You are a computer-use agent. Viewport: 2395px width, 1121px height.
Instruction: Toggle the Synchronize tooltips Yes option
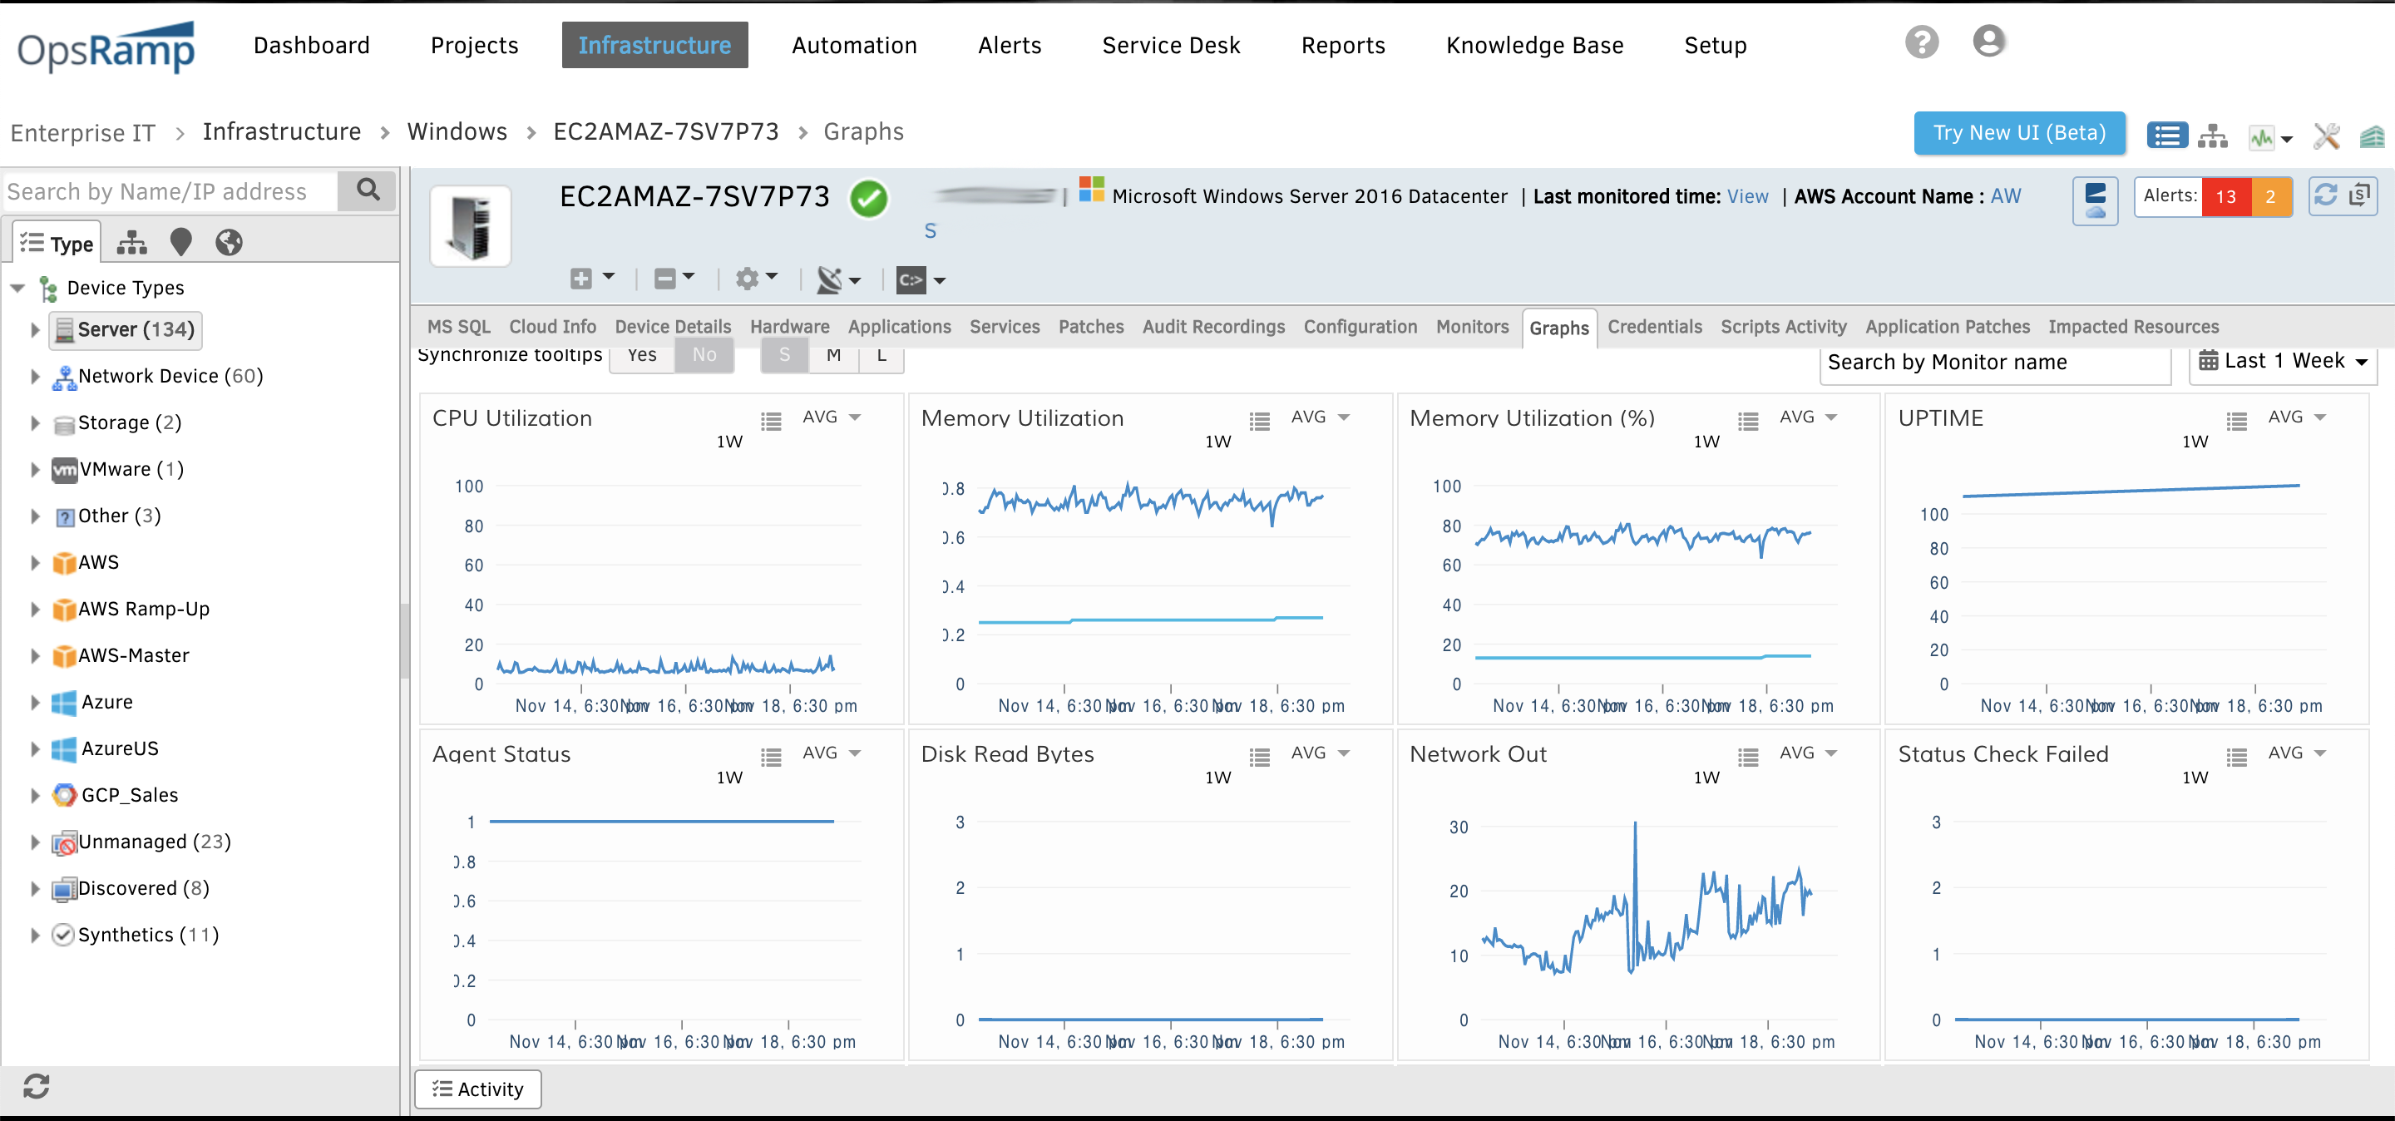(x=641, y=354)
